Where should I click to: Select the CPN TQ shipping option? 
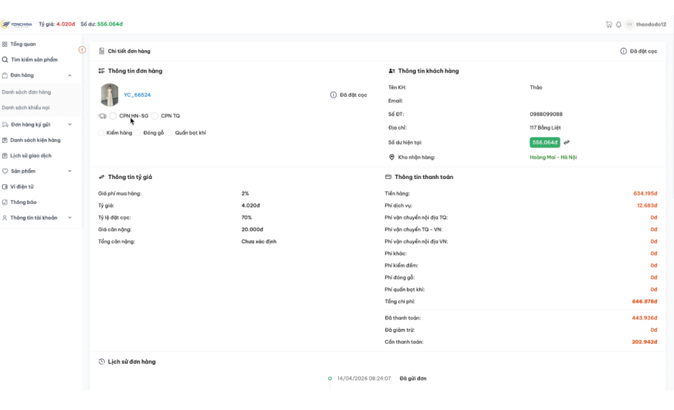pos(155,116)
